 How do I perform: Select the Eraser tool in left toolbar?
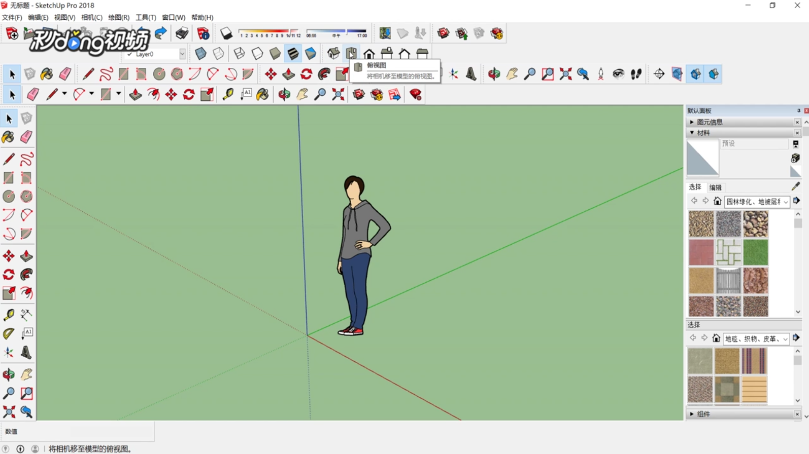(26, 137)
